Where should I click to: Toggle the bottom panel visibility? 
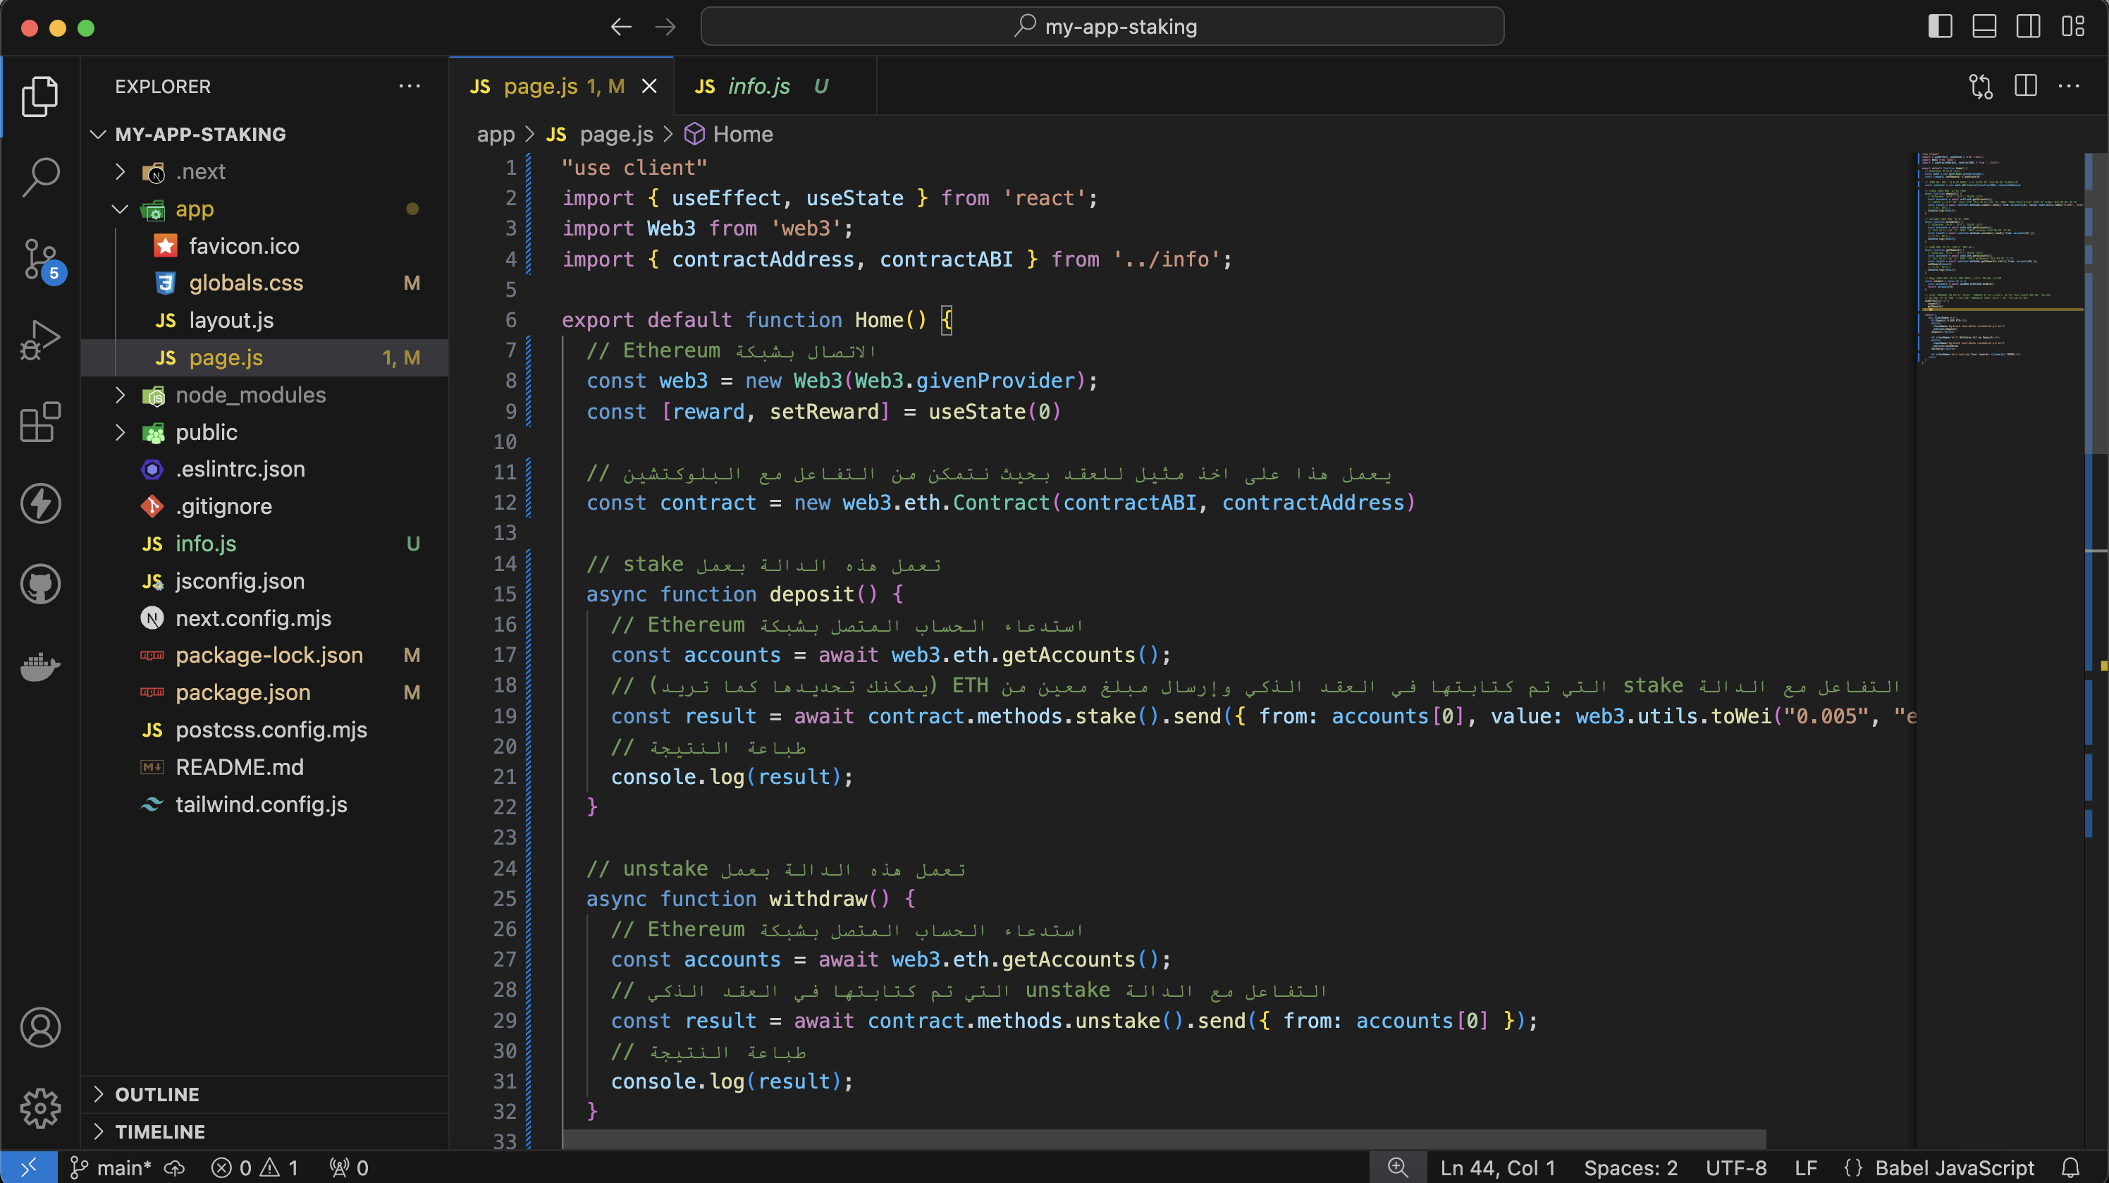(1984, 26)
